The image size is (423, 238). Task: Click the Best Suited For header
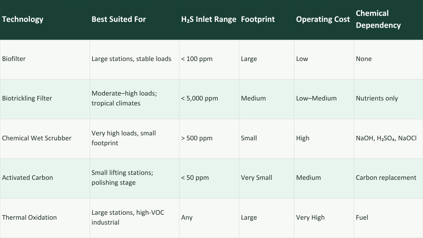pyautogui.click(x=118, y=19)
